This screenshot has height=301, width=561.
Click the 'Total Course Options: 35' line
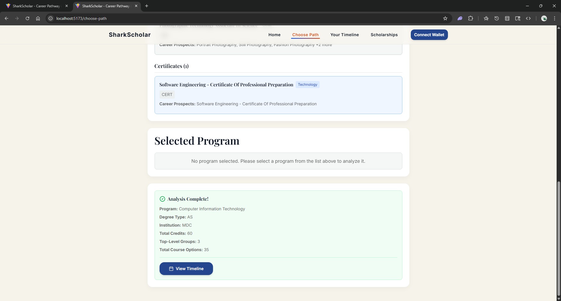point(184,250)
